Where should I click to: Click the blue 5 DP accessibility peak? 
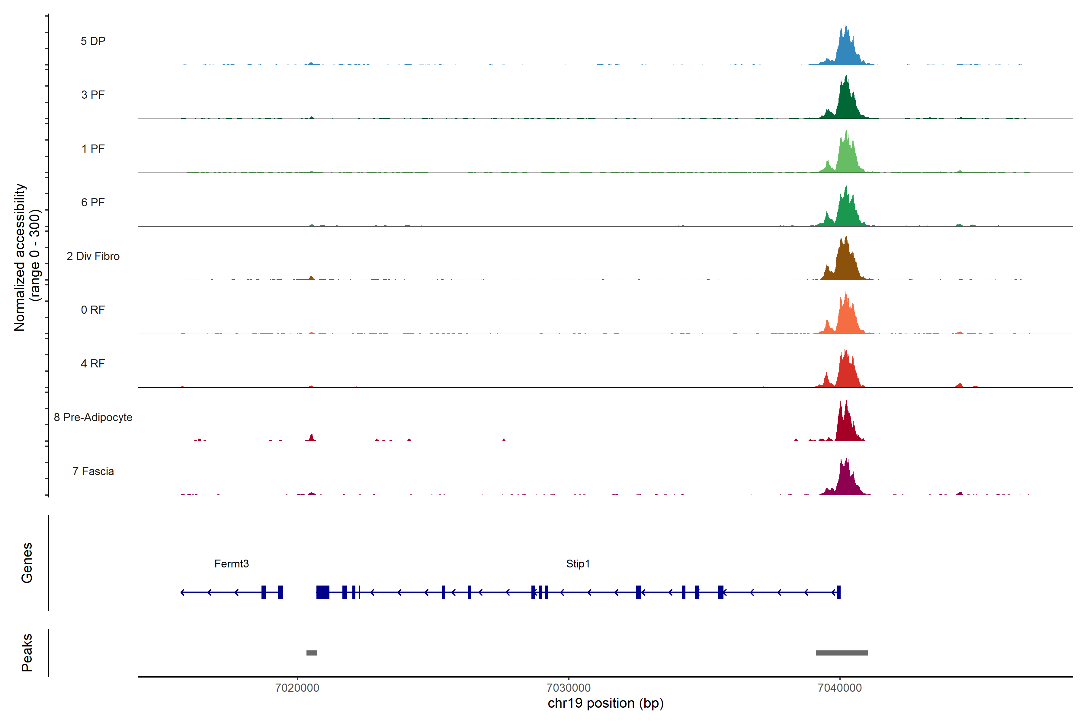[x=845, y=51]
